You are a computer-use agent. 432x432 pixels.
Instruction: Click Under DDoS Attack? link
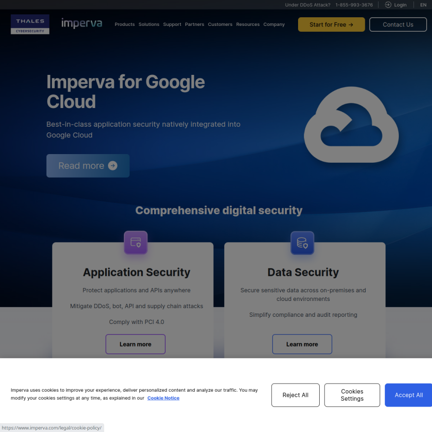coord(308,5)
